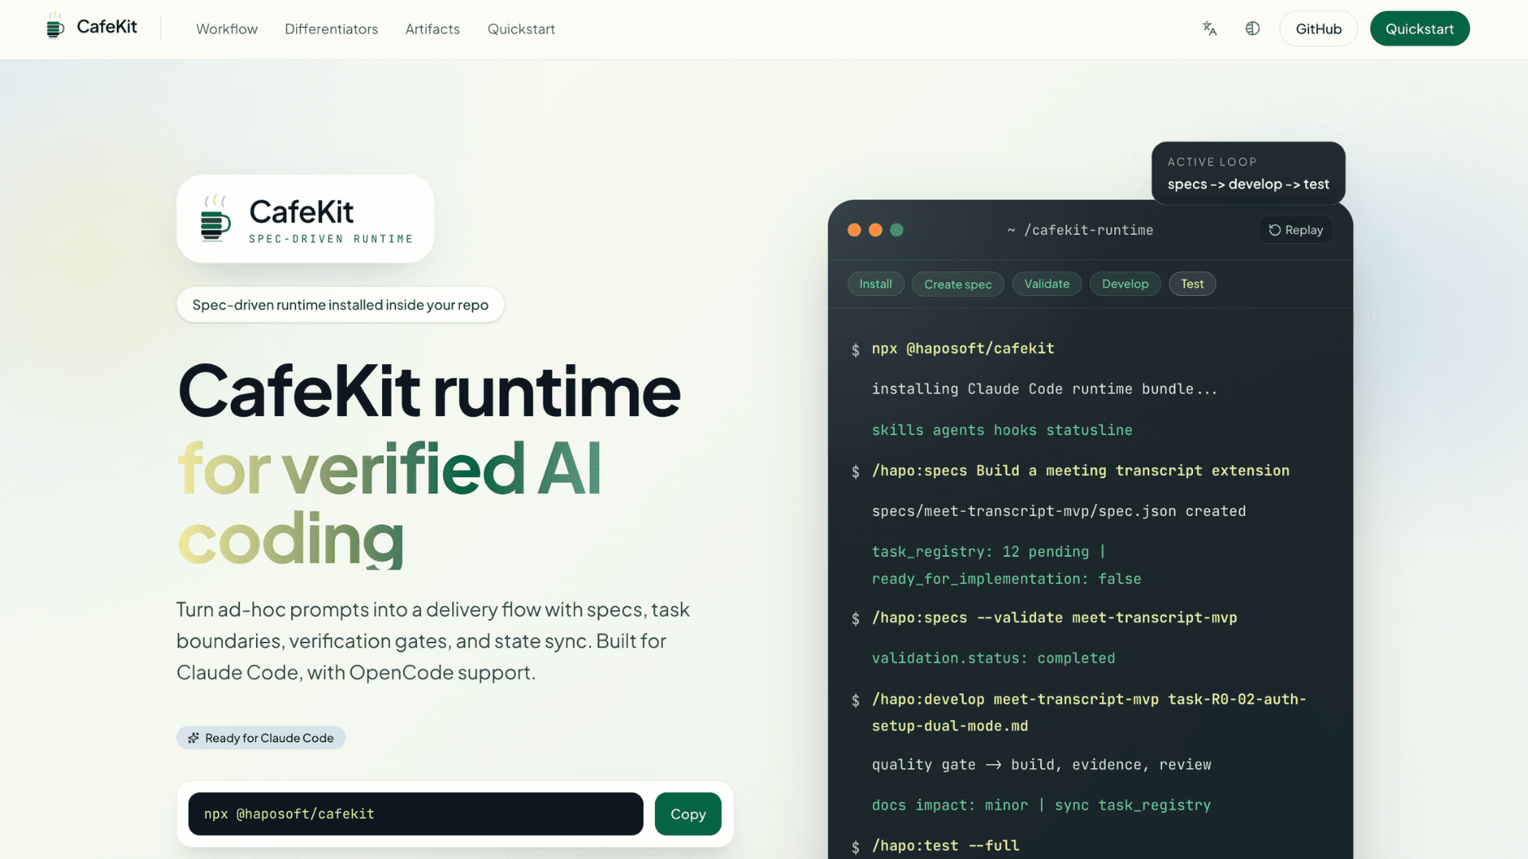1528x859 pixels.
Task: Click 'installing Claude Code runtime bundle...' line
Action: click(1044, 389)
